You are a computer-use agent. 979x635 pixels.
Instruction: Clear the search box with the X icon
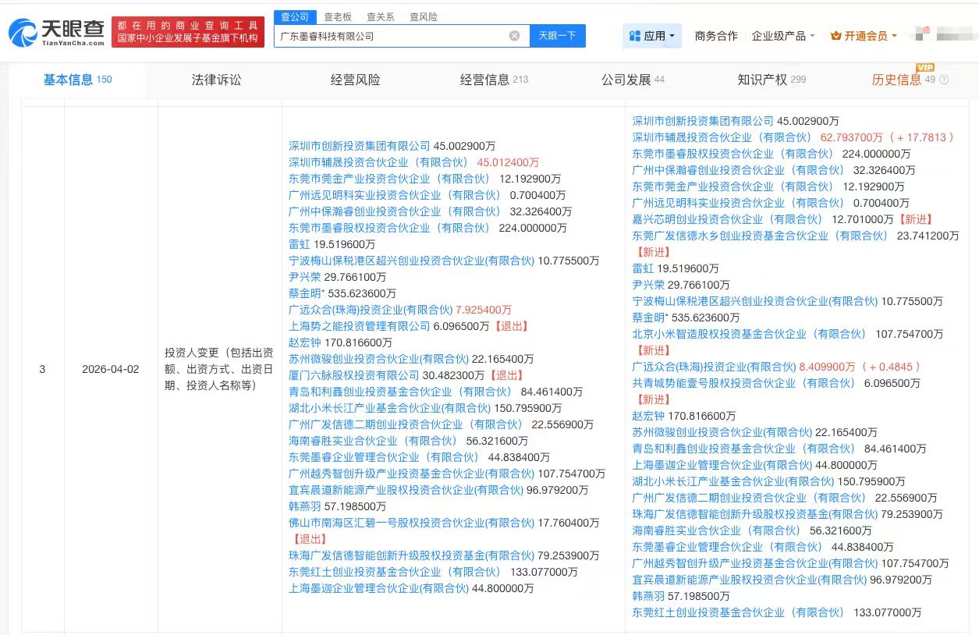pos(515,36)
